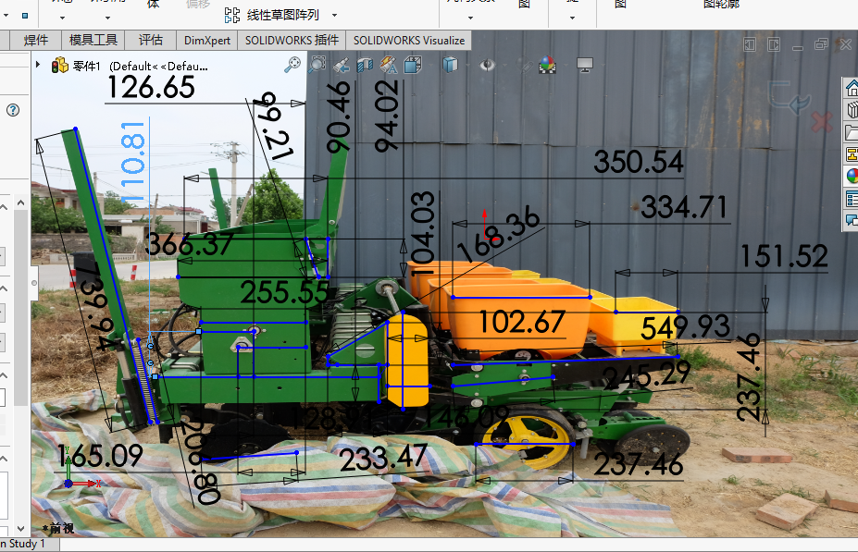Collapse the top left panel section chevron

coord(4,208)
